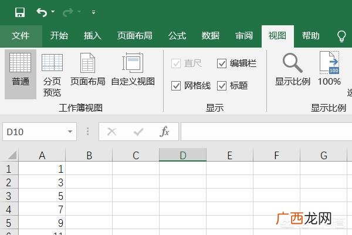
Task: Switch to the 开始 tab
Action: click(x=59, y=35)
